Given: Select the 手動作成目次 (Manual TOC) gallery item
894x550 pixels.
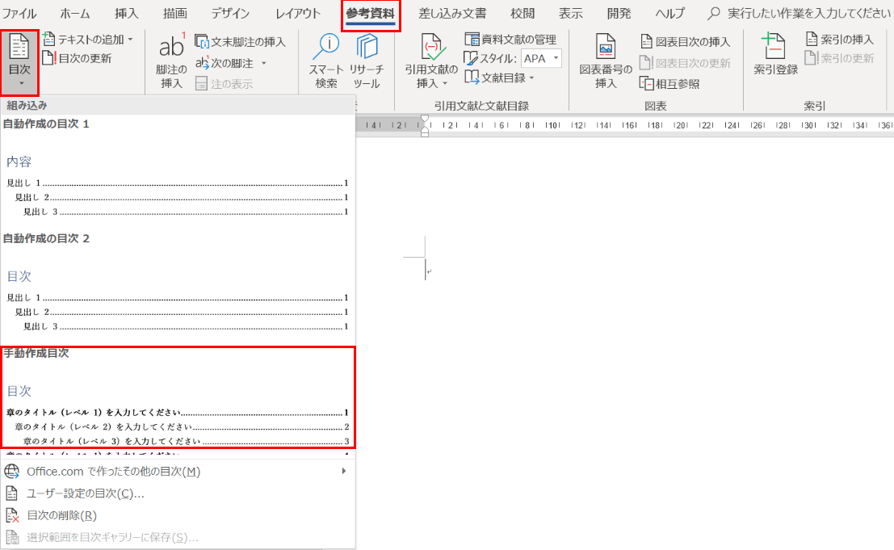Looking at the screenshot, I should click(x=178, y=396).
